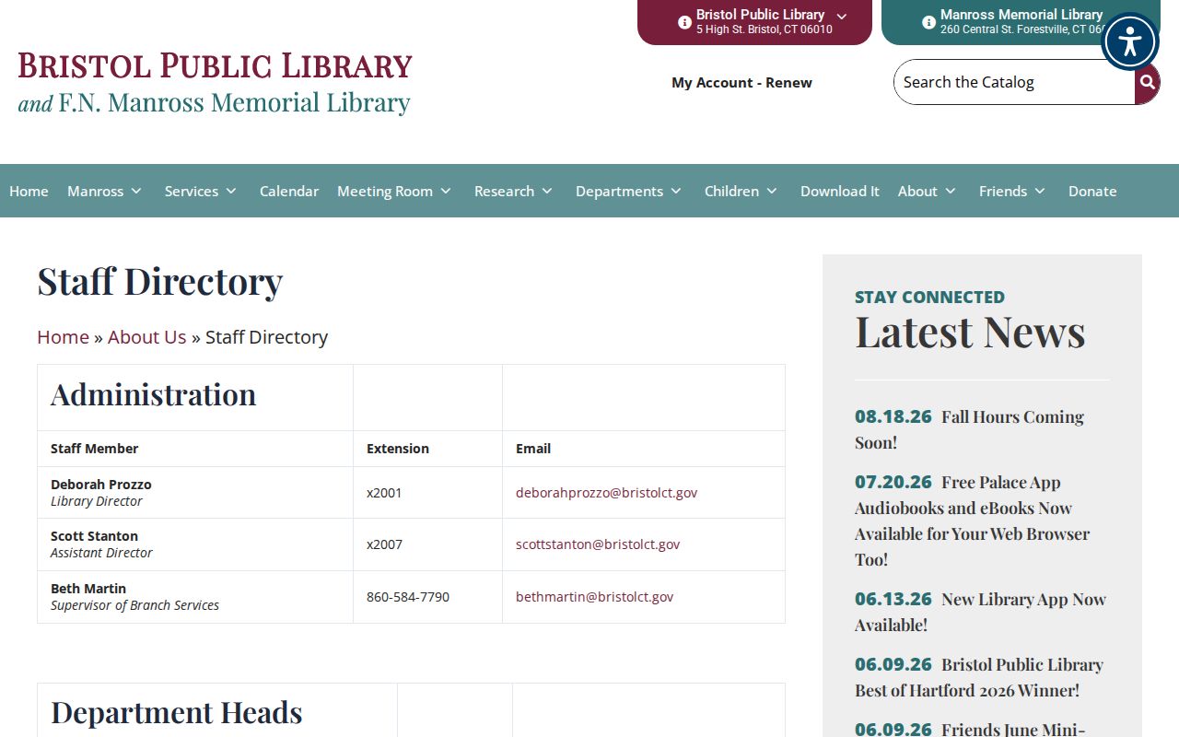Viewport: 1179px width, 737px height.
Task: Expand the About menu chevron
Action: 951,191
